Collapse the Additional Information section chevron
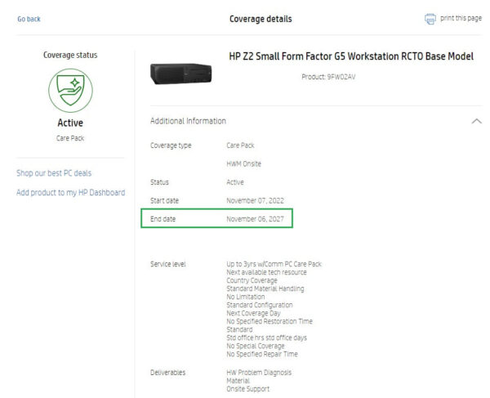 (x=476, y=121)
